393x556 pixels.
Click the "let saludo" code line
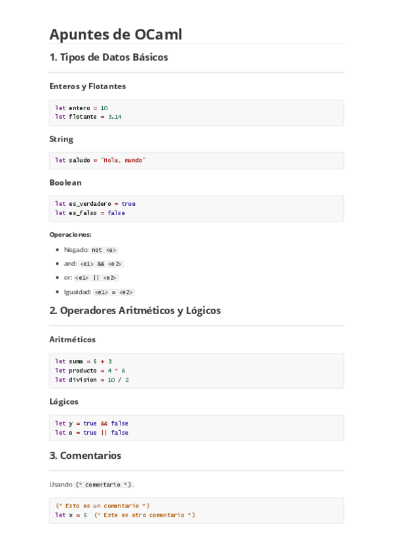click(100, 160)
